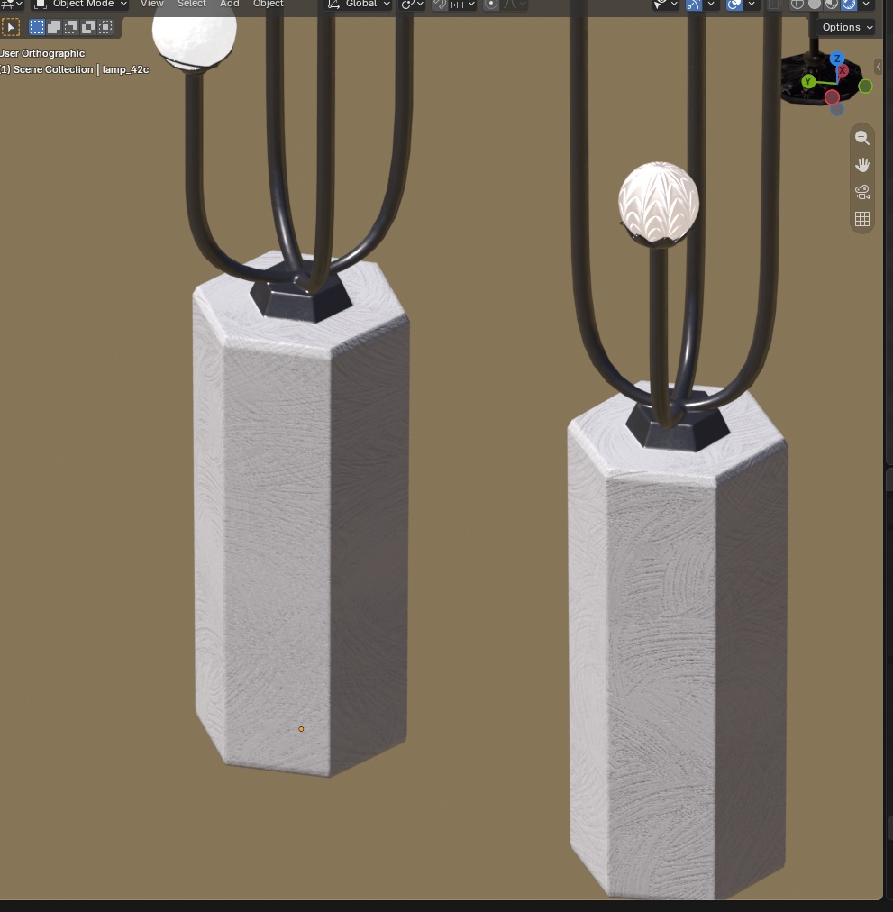The height and width of the screenshot is (912, 893).
Task: Open the Select menu
Action: click(x=191, y=5)
